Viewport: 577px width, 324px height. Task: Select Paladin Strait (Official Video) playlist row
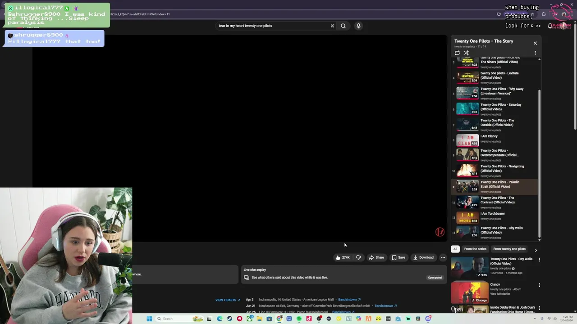[x=495, y=186]
